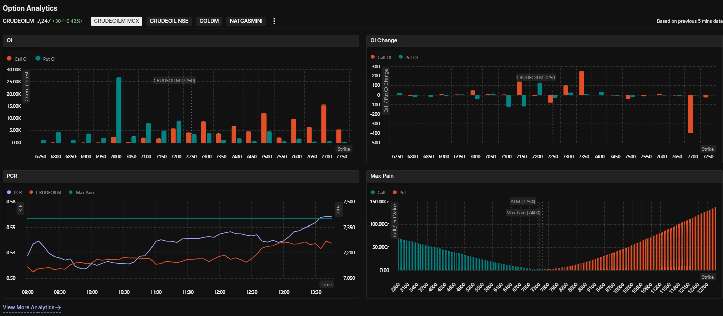
Task: Hide the PCR series legend dot
Action: [x=9, y=192]
